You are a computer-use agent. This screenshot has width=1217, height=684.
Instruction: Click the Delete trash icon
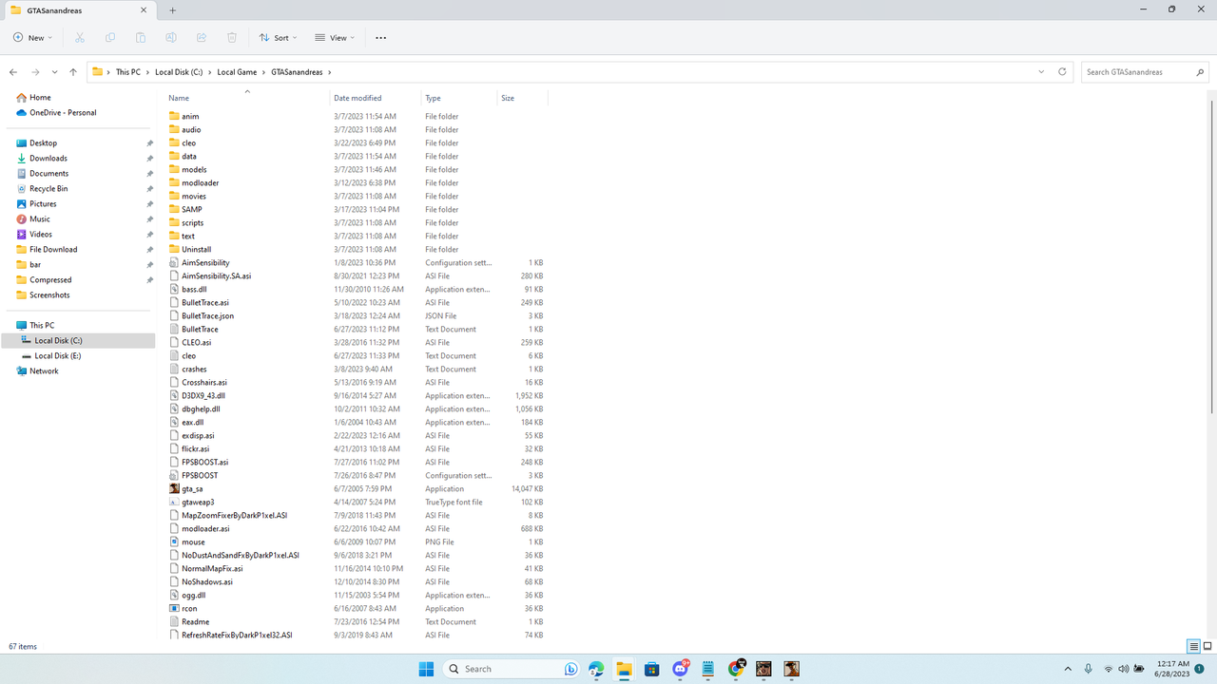coord(232,38)
